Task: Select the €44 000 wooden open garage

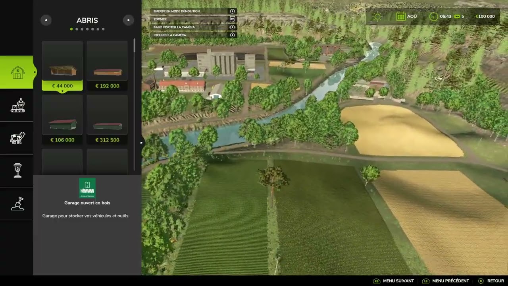Action: (62, 66)
